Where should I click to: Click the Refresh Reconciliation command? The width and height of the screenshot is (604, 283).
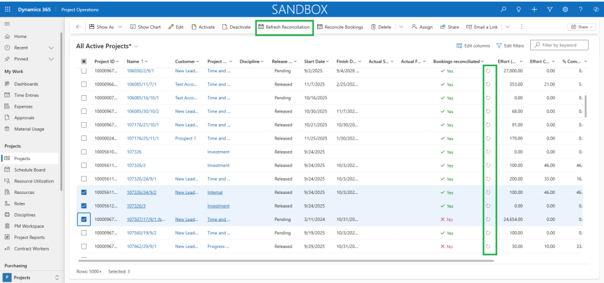coord(284,27)
